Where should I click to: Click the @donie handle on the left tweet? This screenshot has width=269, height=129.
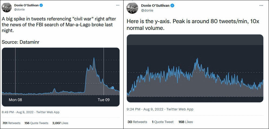click(x=19, y=10)
